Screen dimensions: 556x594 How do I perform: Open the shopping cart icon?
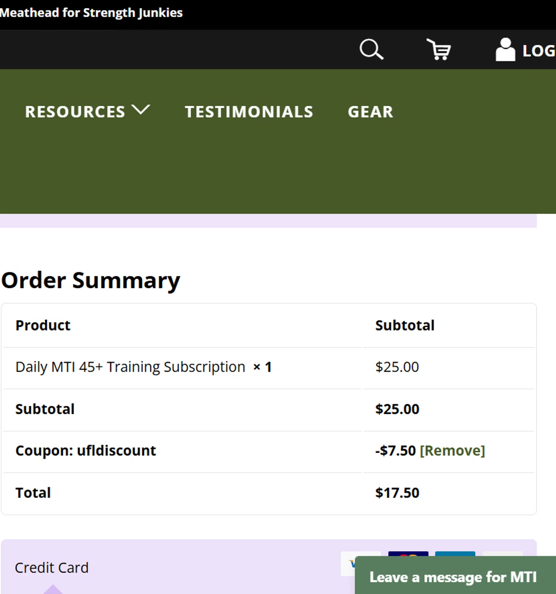439,49
